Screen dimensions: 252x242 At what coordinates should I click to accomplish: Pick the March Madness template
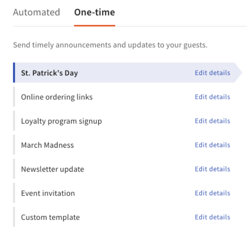tap(48, 145)
